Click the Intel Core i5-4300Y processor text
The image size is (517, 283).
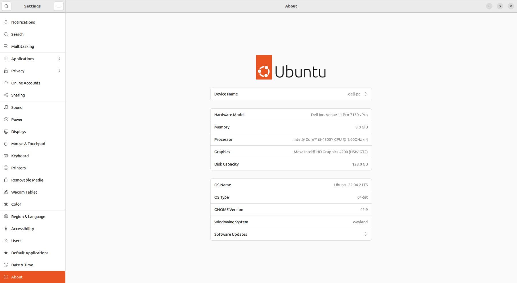coord(331,139)
